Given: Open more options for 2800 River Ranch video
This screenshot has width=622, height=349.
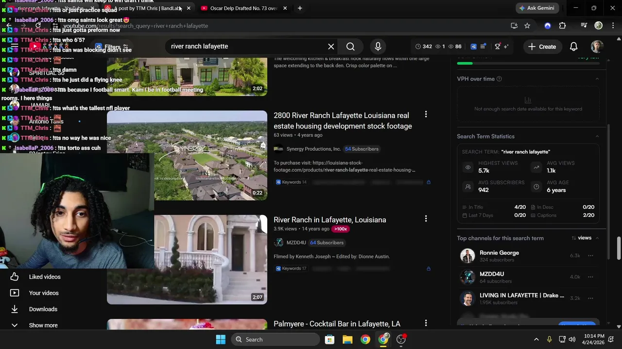Looking at the screenshot, I should click(426, 114).
